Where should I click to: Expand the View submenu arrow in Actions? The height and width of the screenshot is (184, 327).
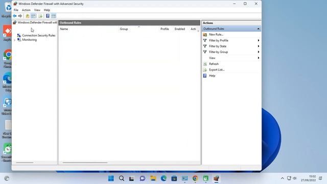tap(259, 58)
